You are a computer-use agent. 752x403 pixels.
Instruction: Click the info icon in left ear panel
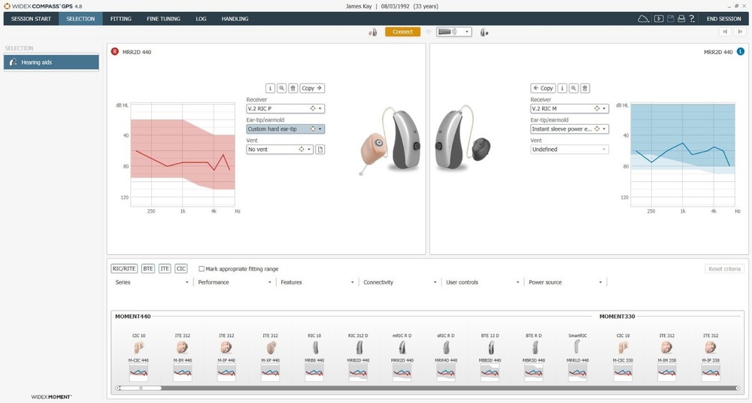(x=562, y=88)
